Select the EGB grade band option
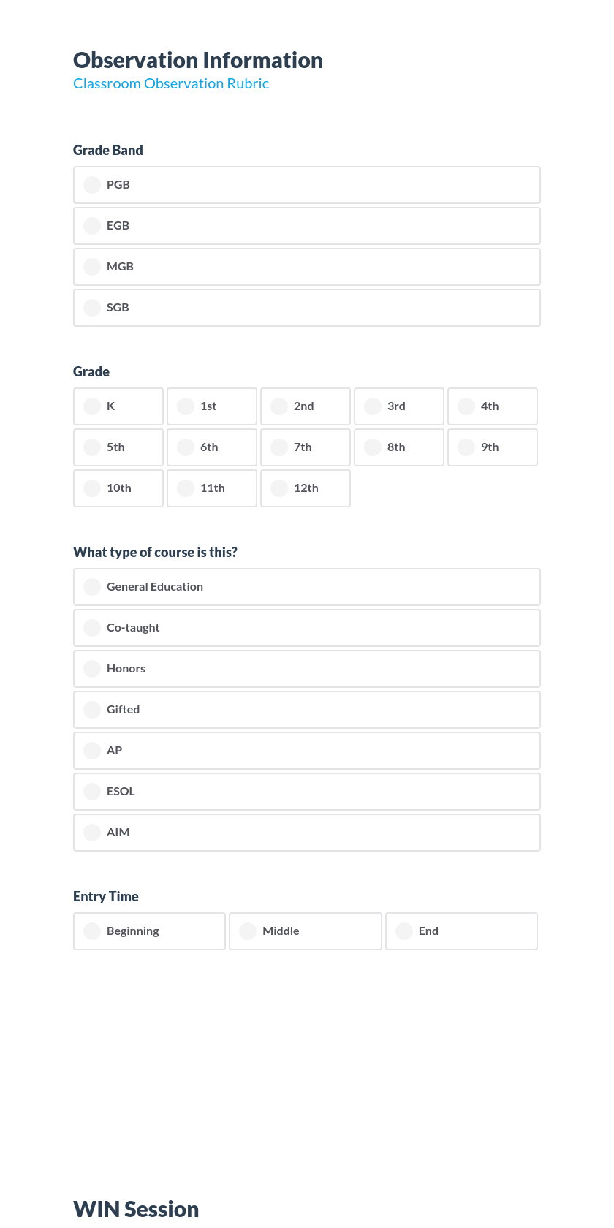The height and width of the screenshot is (1228, 614). point(307,226)
